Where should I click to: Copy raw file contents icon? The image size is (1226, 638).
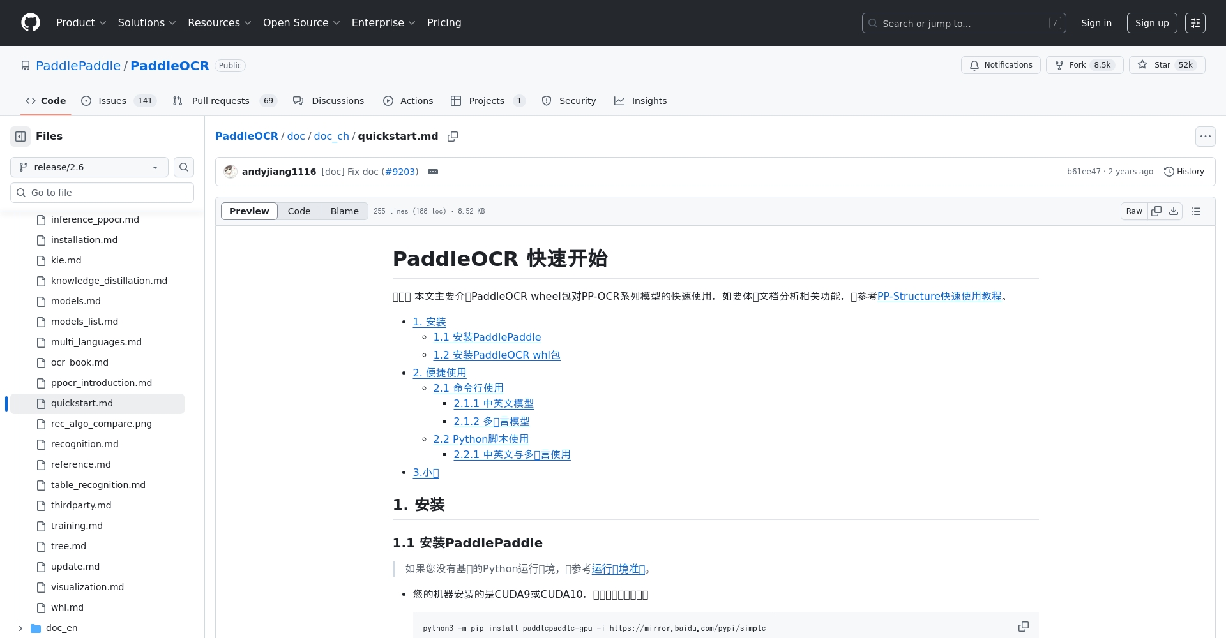click(1156, 211)
